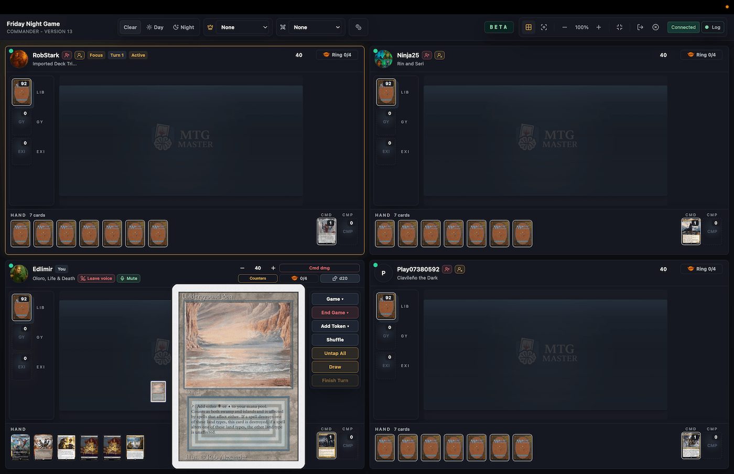Click Ninja25's library card pile

coord(386,92)
